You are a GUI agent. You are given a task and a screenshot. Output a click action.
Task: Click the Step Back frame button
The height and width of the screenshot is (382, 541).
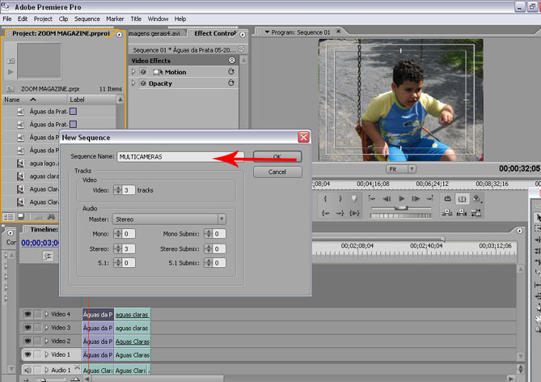(x=387, y=198)
